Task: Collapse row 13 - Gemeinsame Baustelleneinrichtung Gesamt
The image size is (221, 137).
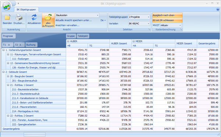Action: pos(8,63)
